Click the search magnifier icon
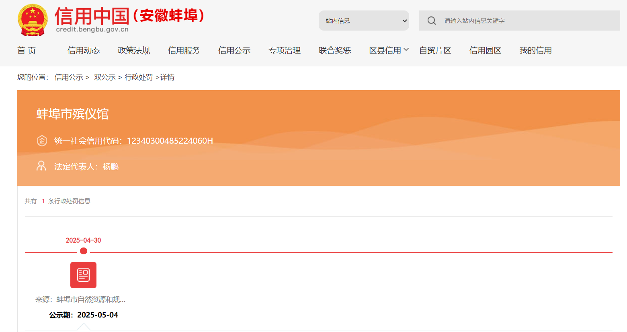 point(432,21)
